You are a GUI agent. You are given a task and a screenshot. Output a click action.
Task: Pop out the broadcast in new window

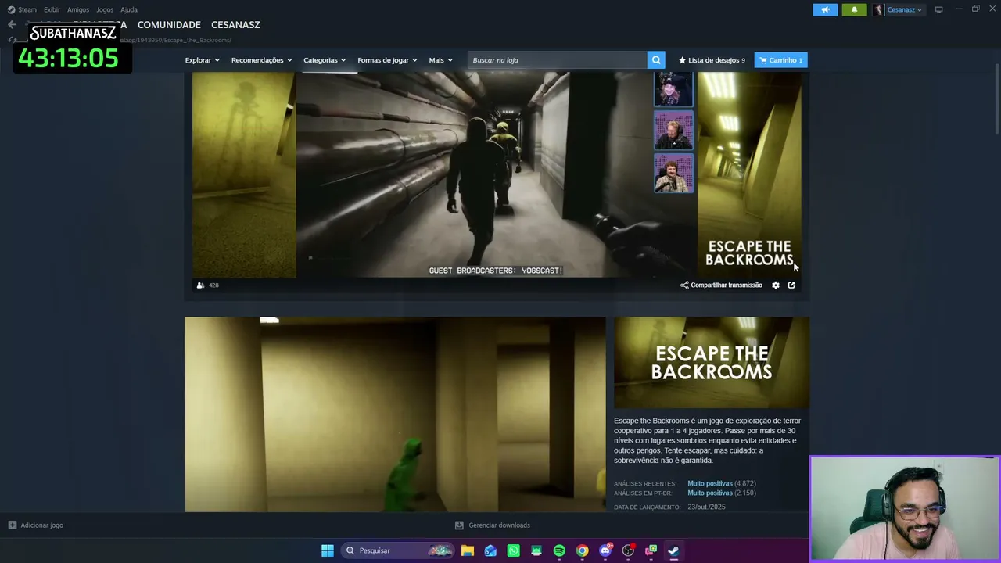click(791, 285)
